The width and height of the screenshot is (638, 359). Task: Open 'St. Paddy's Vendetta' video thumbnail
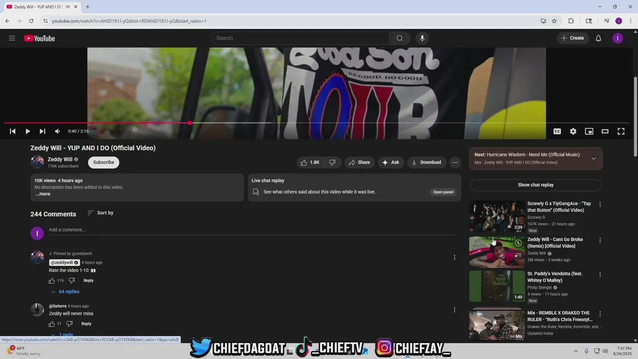point(497,286)
